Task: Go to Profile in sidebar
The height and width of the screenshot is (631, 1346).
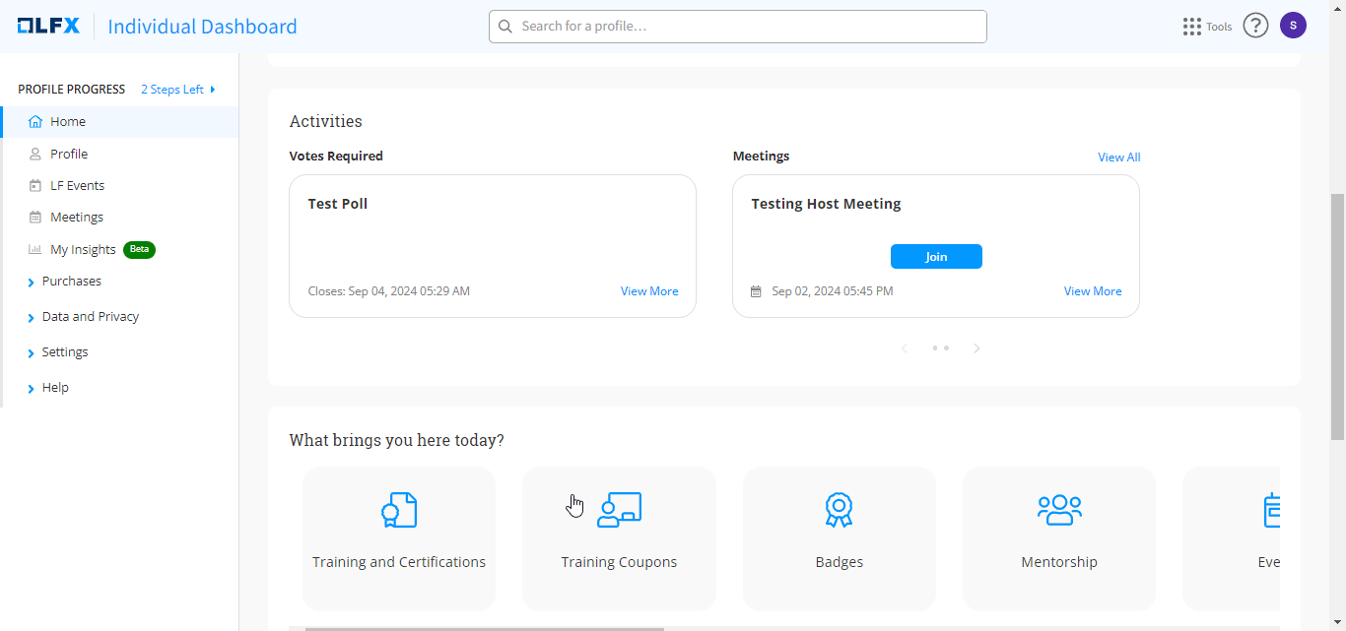Action: click(x=69, y=154)
